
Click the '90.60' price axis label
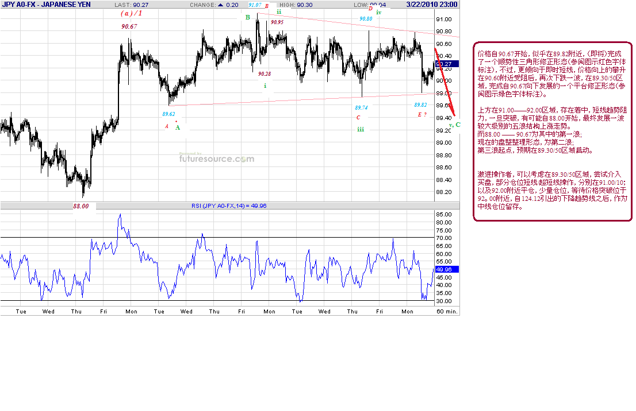click(x=444, y=44)
